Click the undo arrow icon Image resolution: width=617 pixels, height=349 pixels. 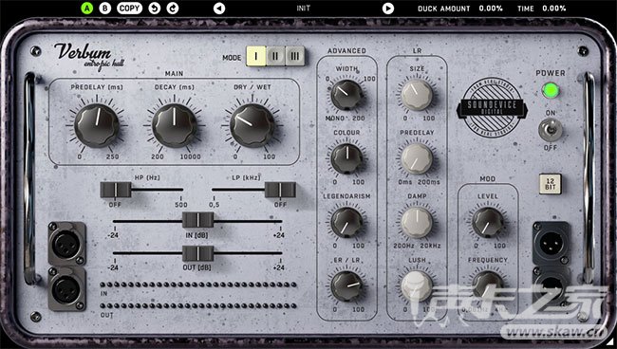tap(154, 9)
